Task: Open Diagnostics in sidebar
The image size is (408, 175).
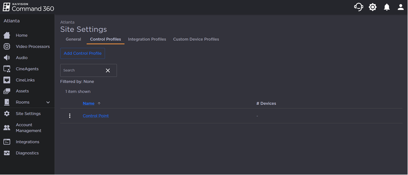Action: (x=27, y=153)
